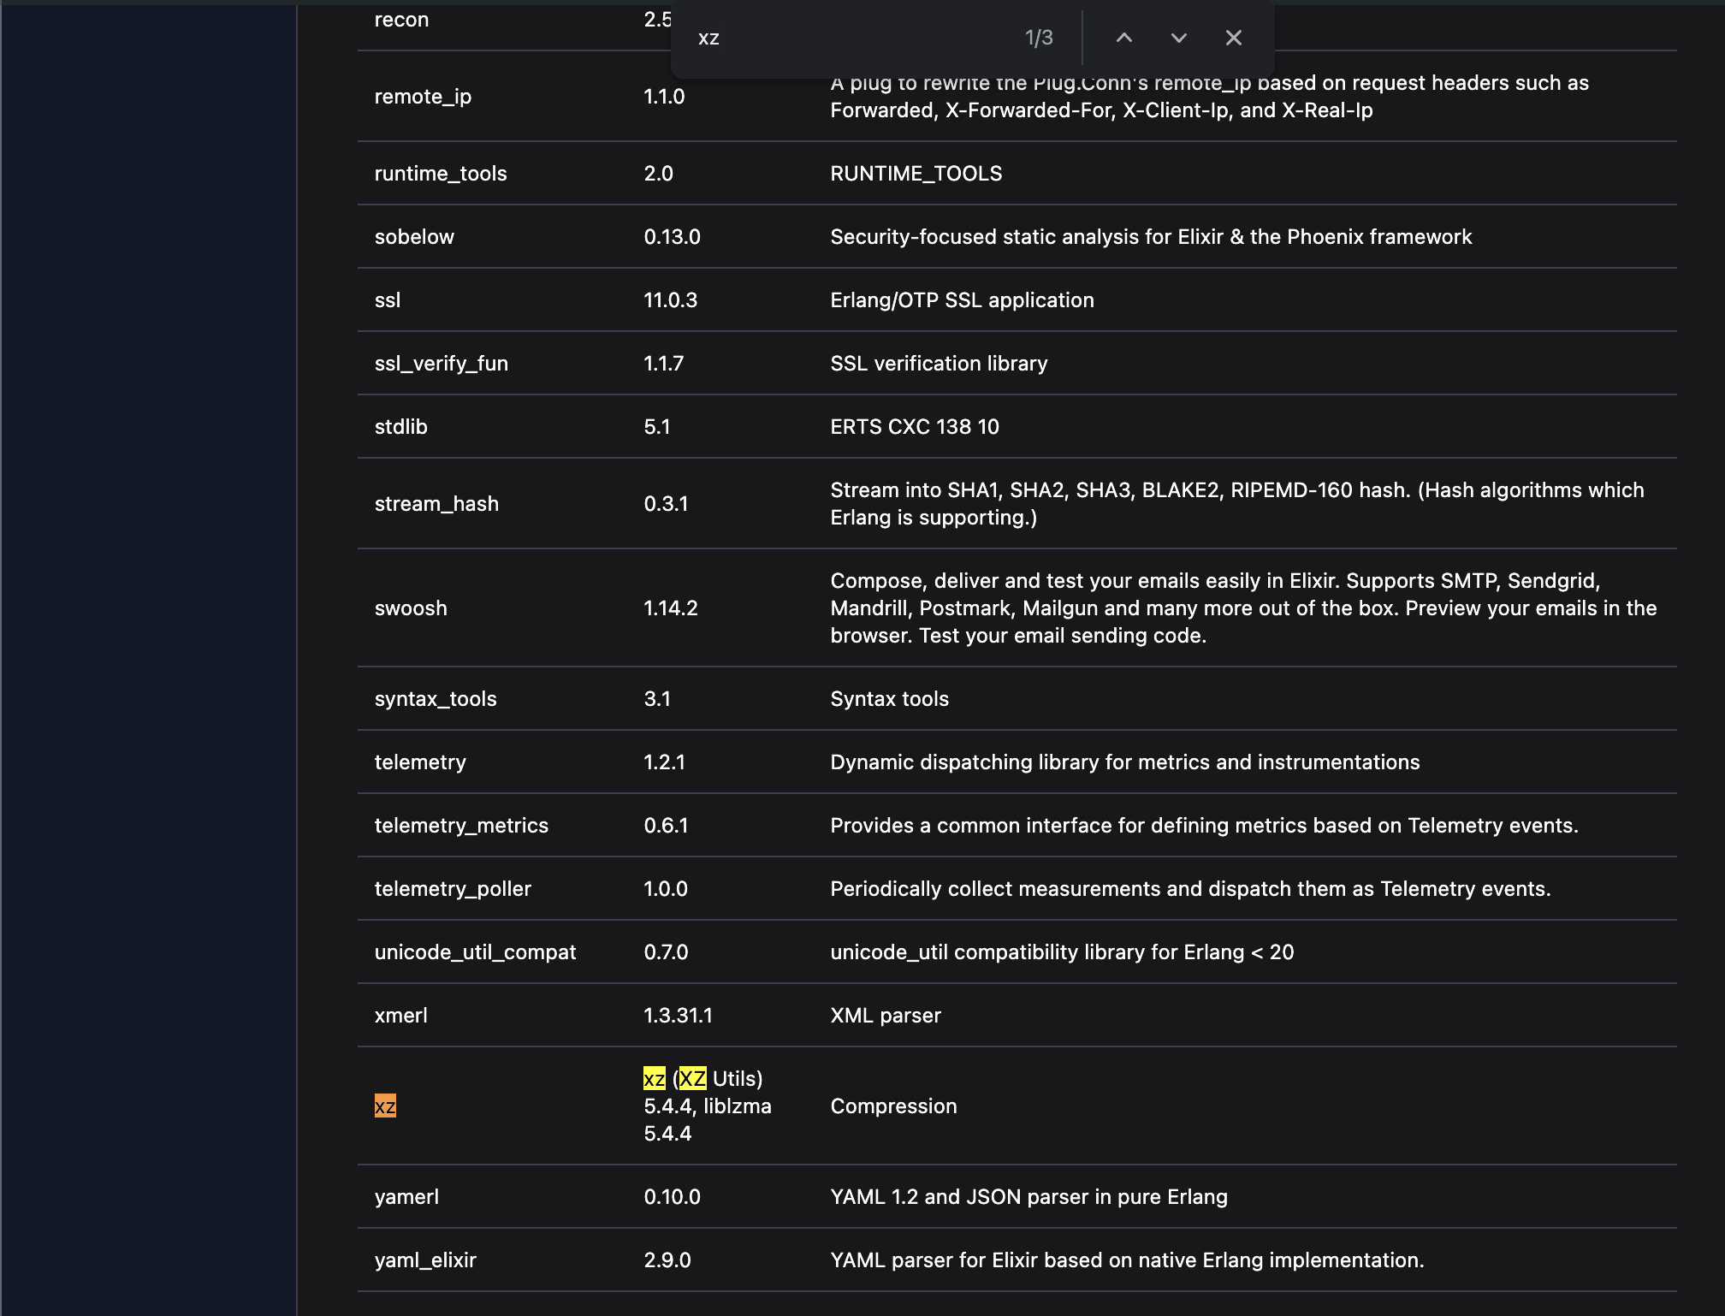Screen dimensions: 1725x1316
Task: Click the 'Syntax tools' description
Action: pyautogui.click(x=889, y=699)
